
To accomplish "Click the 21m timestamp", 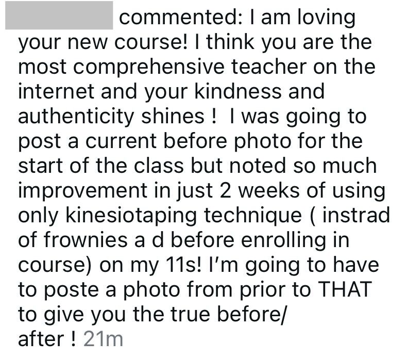I will pos(103,339).
